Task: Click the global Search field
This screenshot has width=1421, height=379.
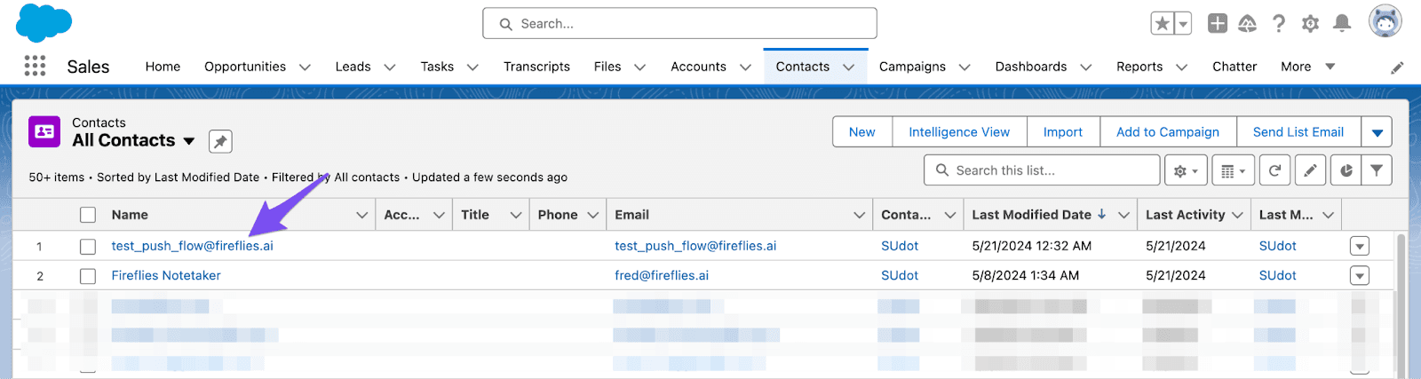Action: (x=679, y=24)
